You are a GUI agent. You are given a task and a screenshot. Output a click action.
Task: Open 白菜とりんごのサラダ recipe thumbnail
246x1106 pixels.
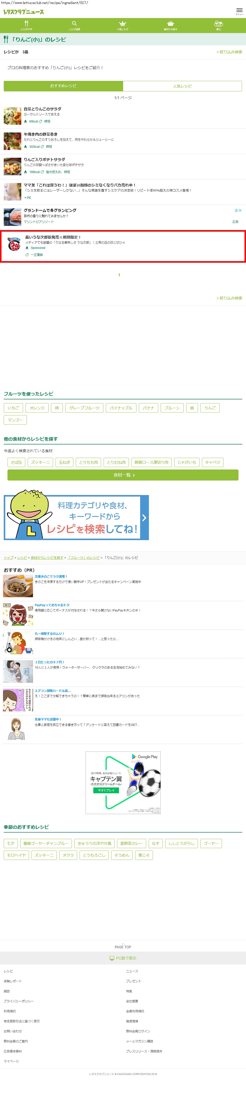click(13, 116)
